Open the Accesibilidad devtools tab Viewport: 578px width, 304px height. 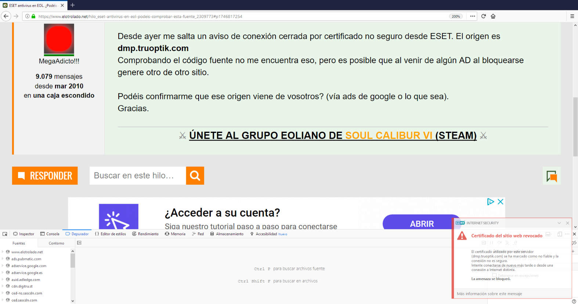coord(268,234)
